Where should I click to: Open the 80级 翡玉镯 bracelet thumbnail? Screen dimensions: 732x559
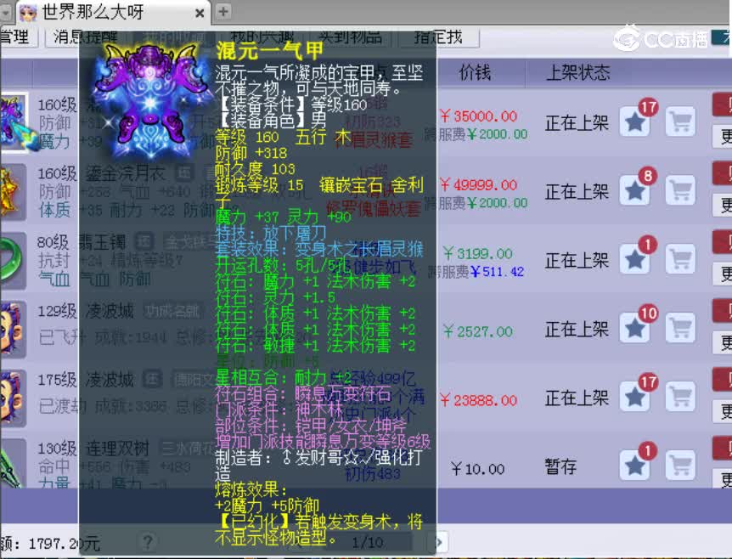pos(13,260)
